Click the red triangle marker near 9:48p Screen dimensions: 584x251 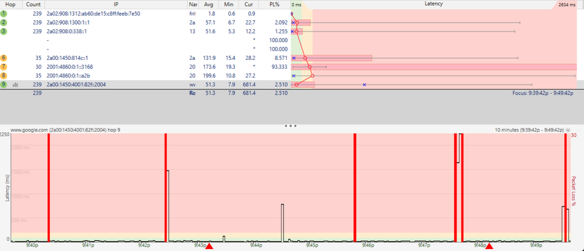pyautogui.click(x=489, y=246)
